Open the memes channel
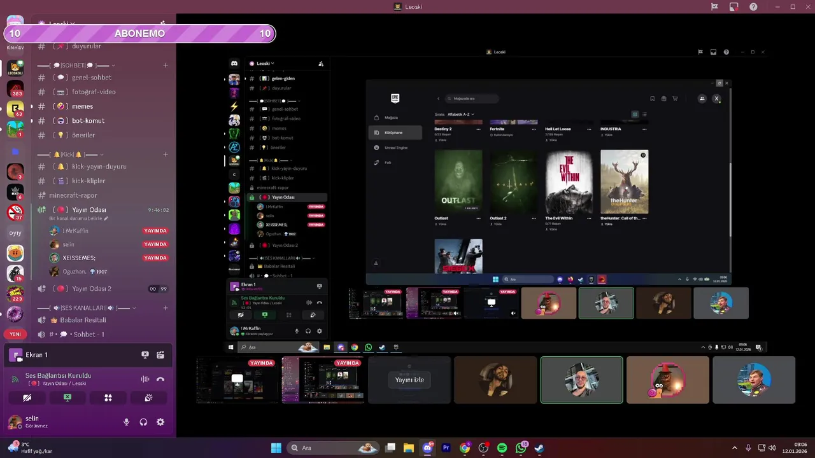This screenshot has height=458, width=815. pyautogui.click(x=102, y=106)
